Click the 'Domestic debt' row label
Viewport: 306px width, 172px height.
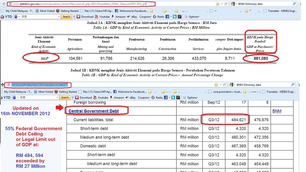[93, 146]
